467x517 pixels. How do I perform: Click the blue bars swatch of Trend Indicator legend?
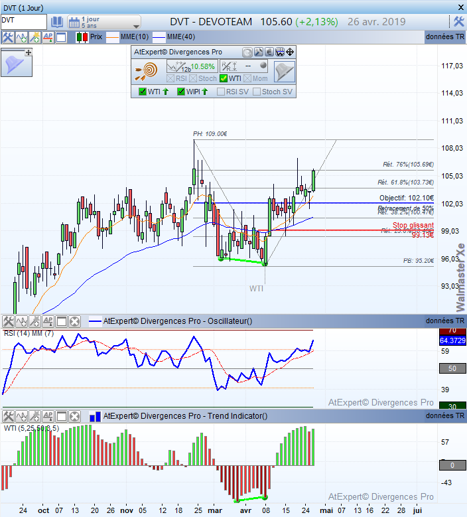click(x=96, y=416)
